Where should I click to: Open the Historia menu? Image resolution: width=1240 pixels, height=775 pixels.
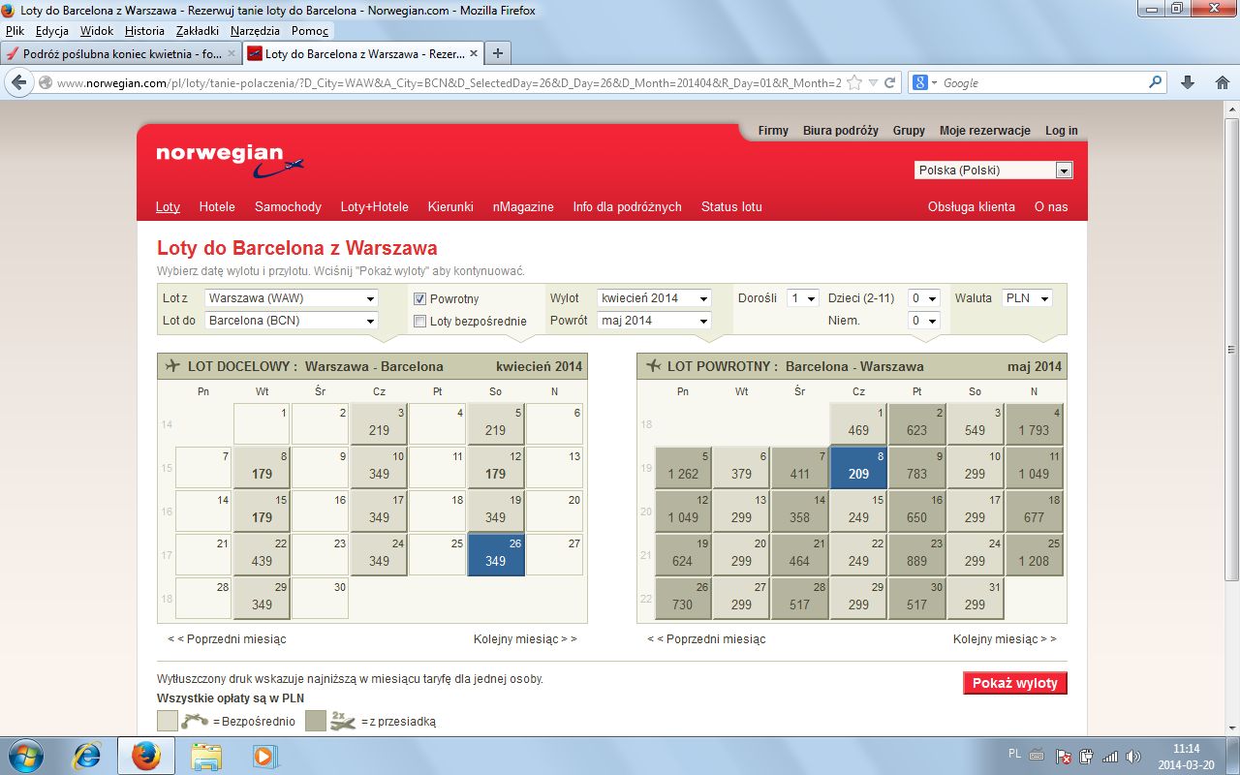click(x=144, y=31)
